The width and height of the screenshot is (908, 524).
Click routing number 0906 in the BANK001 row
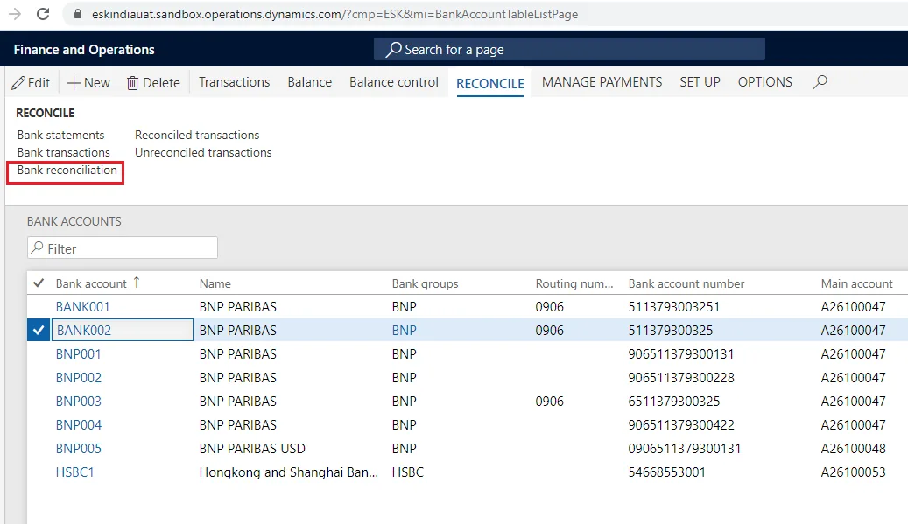(x=549, y=306)
